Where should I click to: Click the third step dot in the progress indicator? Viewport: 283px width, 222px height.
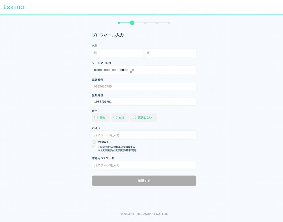pos(145,23)
